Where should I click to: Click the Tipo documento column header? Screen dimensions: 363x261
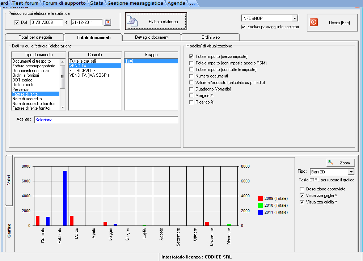[39, 55]
